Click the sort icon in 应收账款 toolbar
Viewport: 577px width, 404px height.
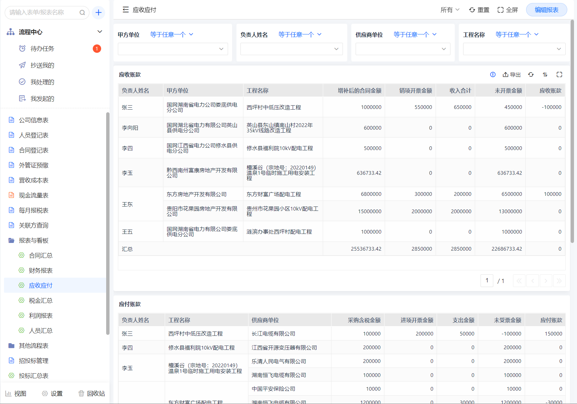pos(545,75)
